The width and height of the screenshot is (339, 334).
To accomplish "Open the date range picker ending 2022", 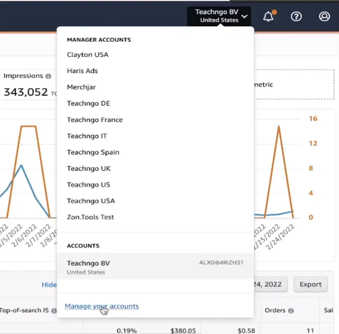I will click(271, 284).
